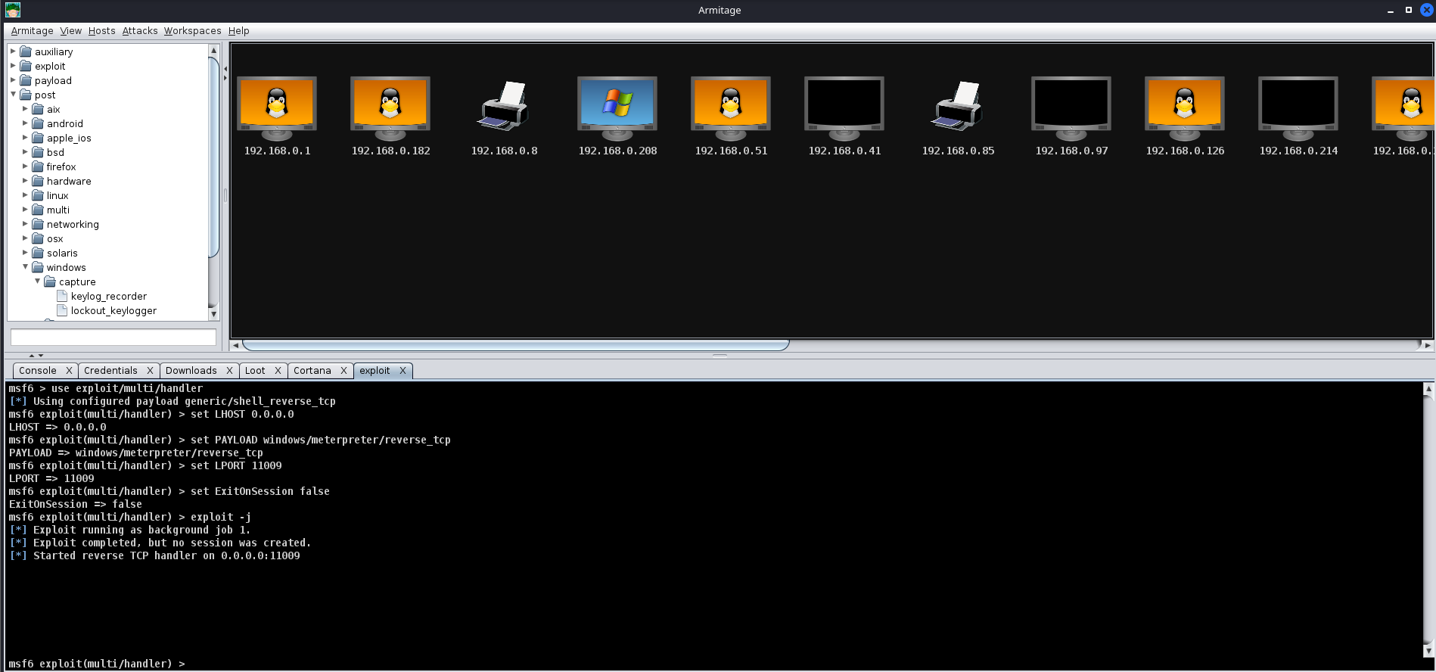Expand the exploit module tree

[13, 66]
